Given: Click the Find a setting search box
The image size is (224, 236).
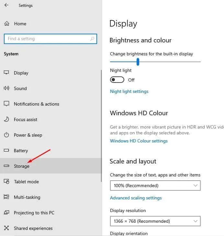Looking at the screenshot, I should click(50, 39).
